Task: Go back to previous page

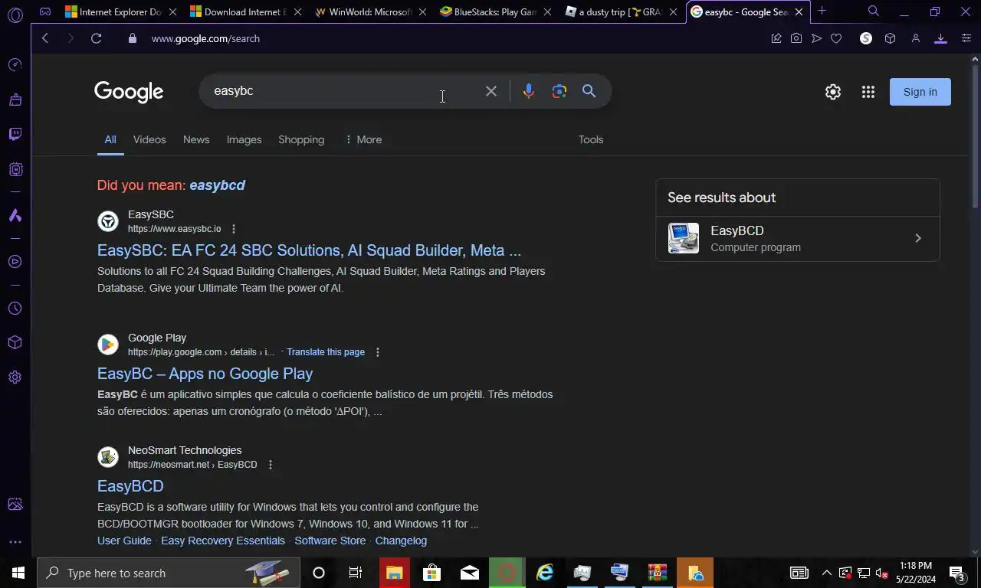Action: (45, 38)
